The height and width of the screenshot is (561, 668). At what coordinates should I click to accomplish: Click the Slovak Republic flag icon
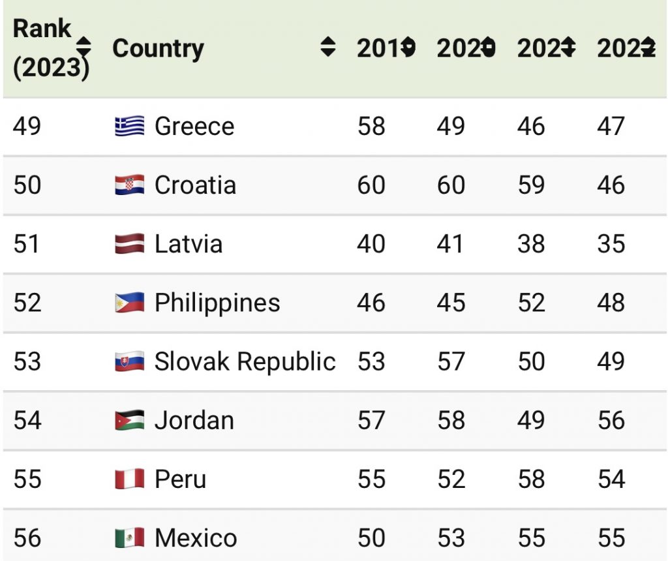[x=129, y=361]
